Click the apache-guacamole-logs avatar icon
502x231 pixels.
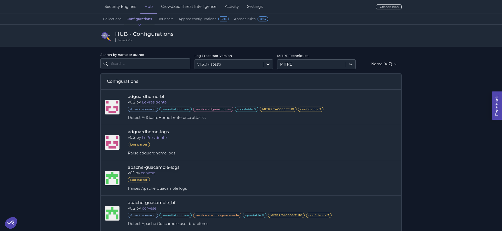(x=112, y=178)
